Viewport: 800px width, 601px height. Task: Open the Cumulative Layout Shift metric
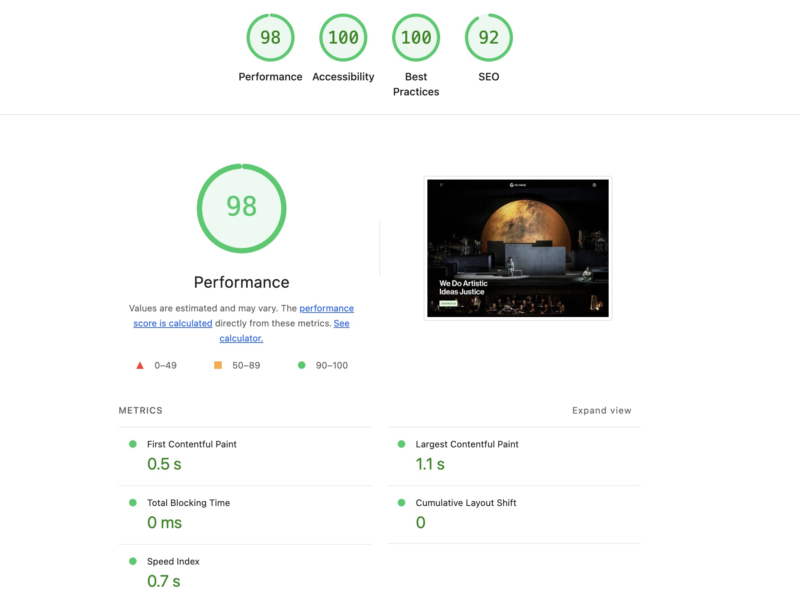tap(466, 503)
